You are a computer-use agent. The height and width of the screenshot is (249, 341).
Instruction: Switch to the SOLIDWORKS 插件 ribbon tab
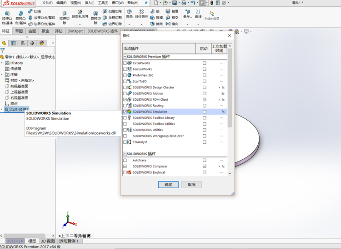coord(103,31)
